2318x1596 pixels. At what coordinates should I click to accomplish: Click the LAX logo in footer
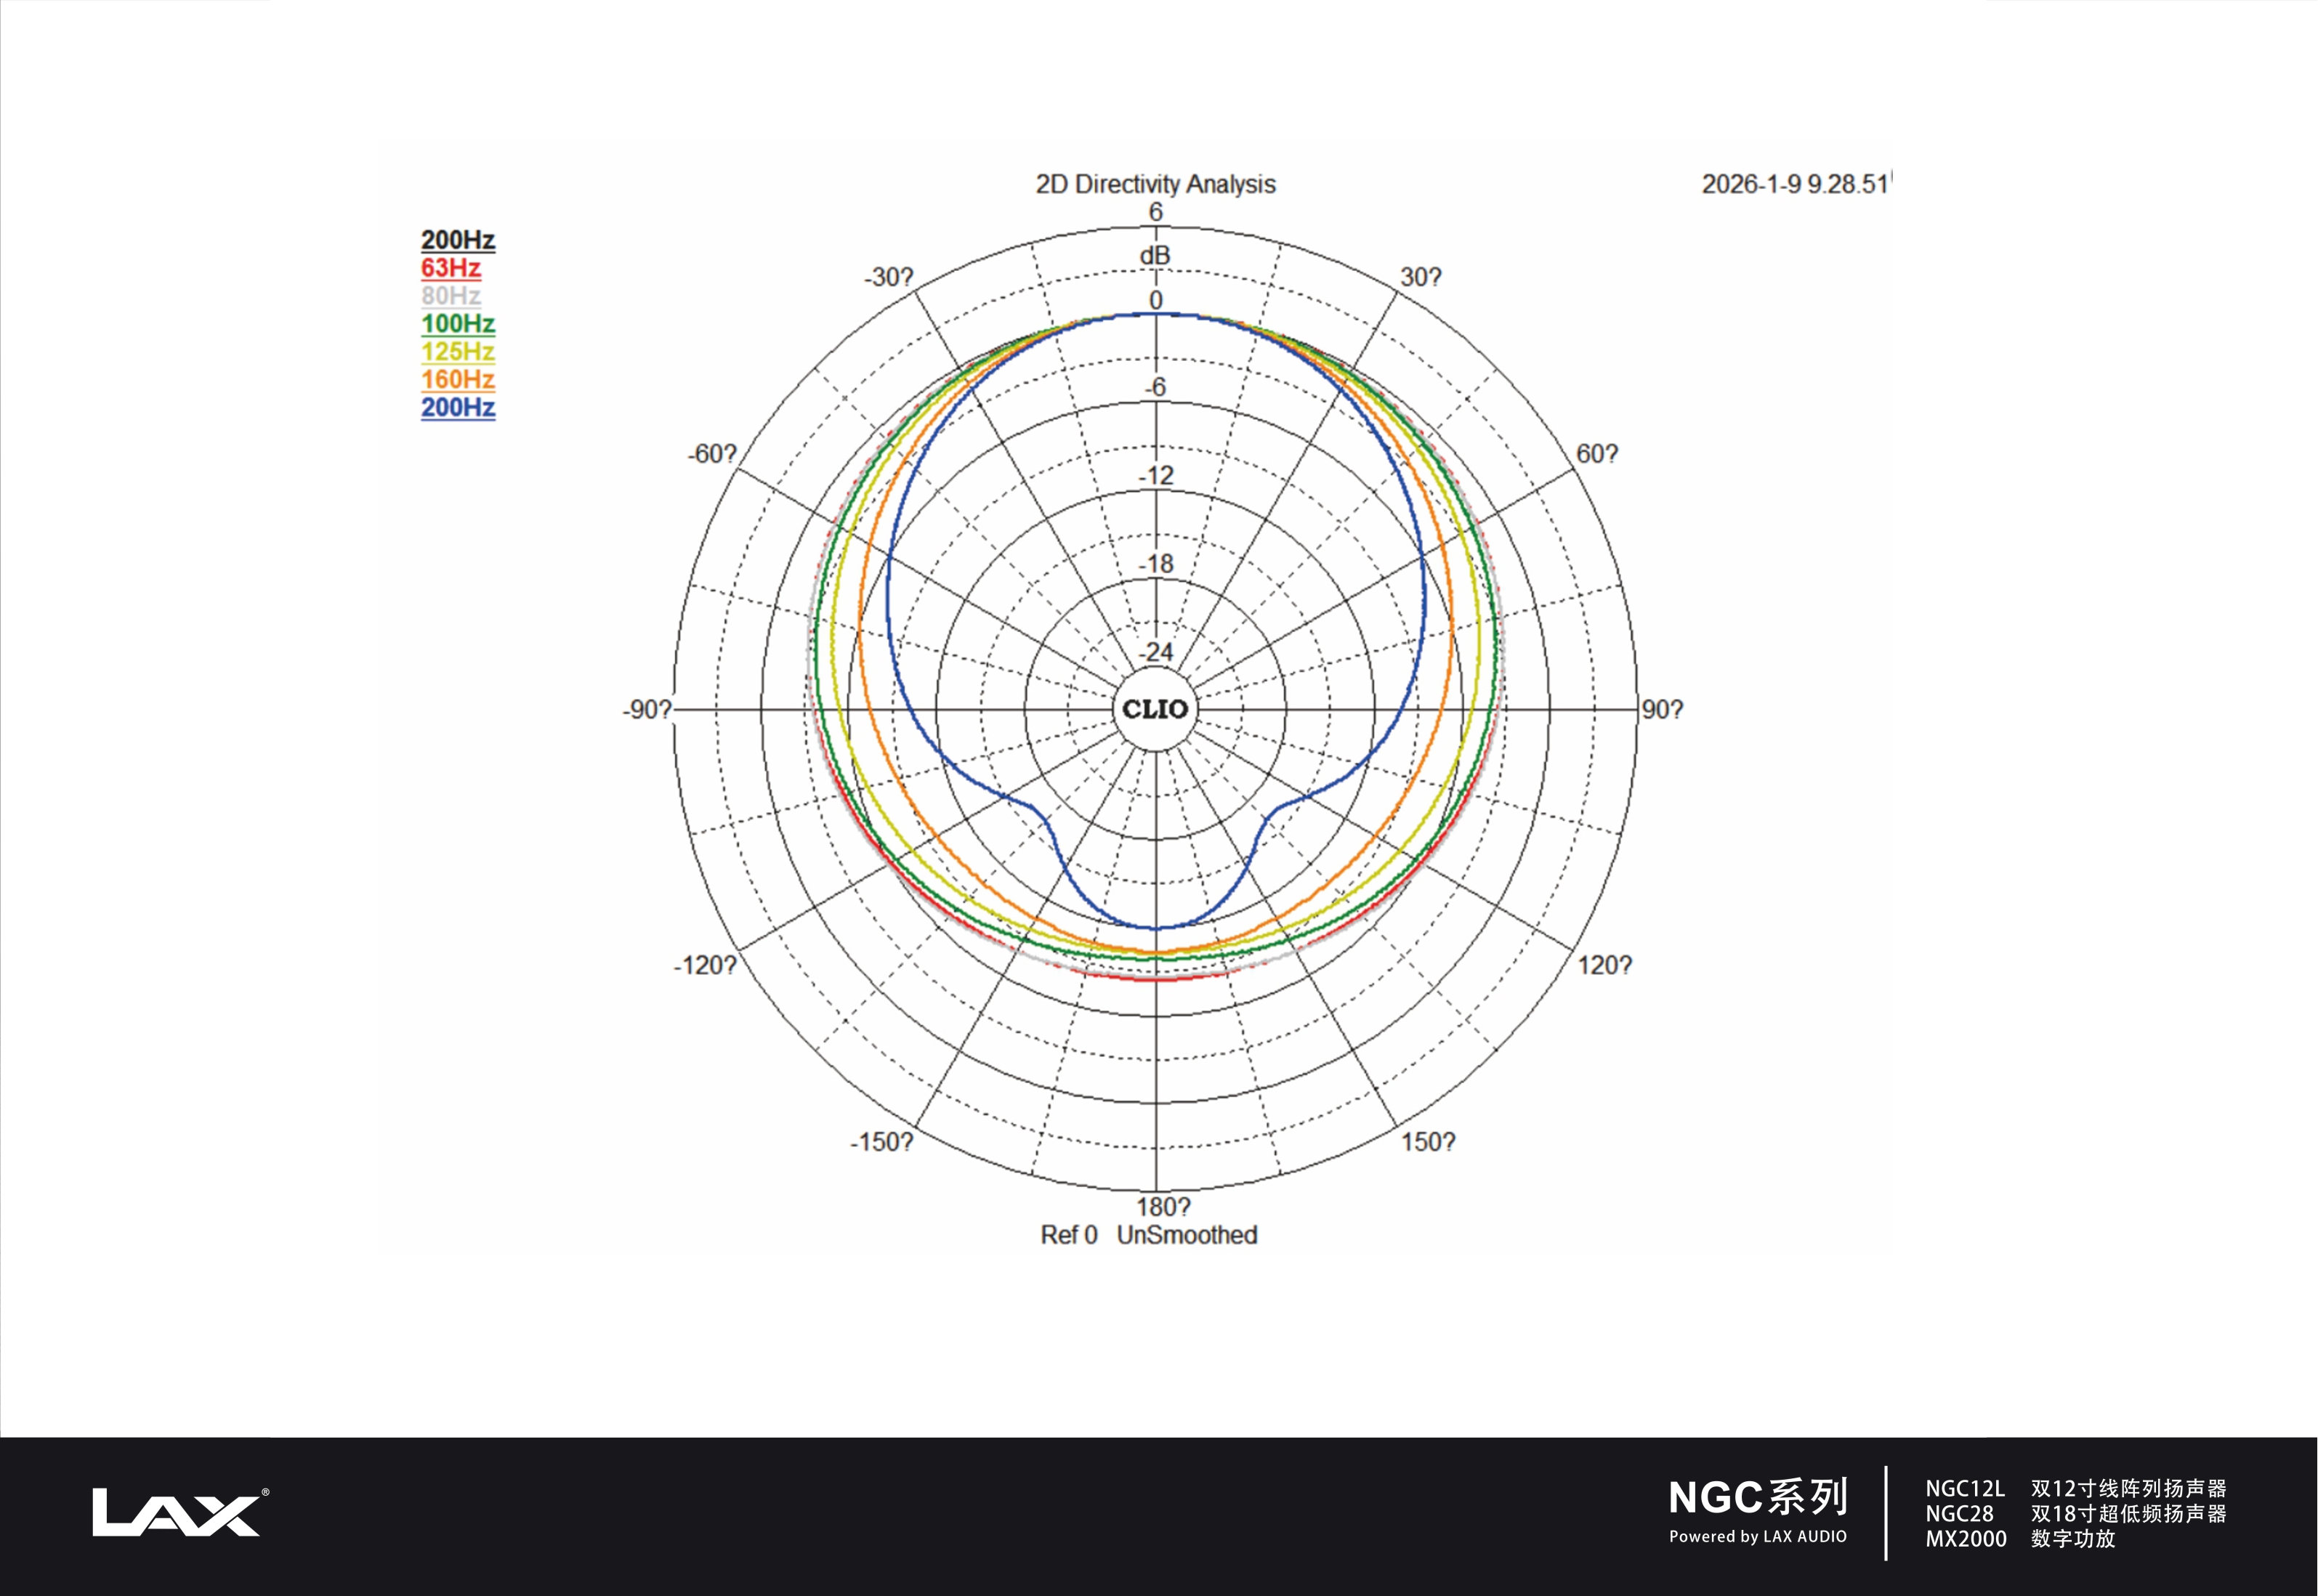(178, 1512)
